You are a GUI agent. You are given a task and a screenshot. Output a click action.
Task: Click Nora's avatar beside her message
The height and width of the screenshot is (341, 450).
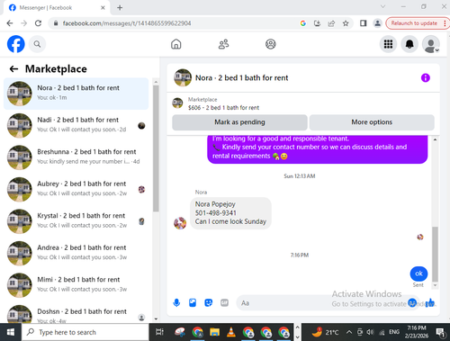click(180, 223)
